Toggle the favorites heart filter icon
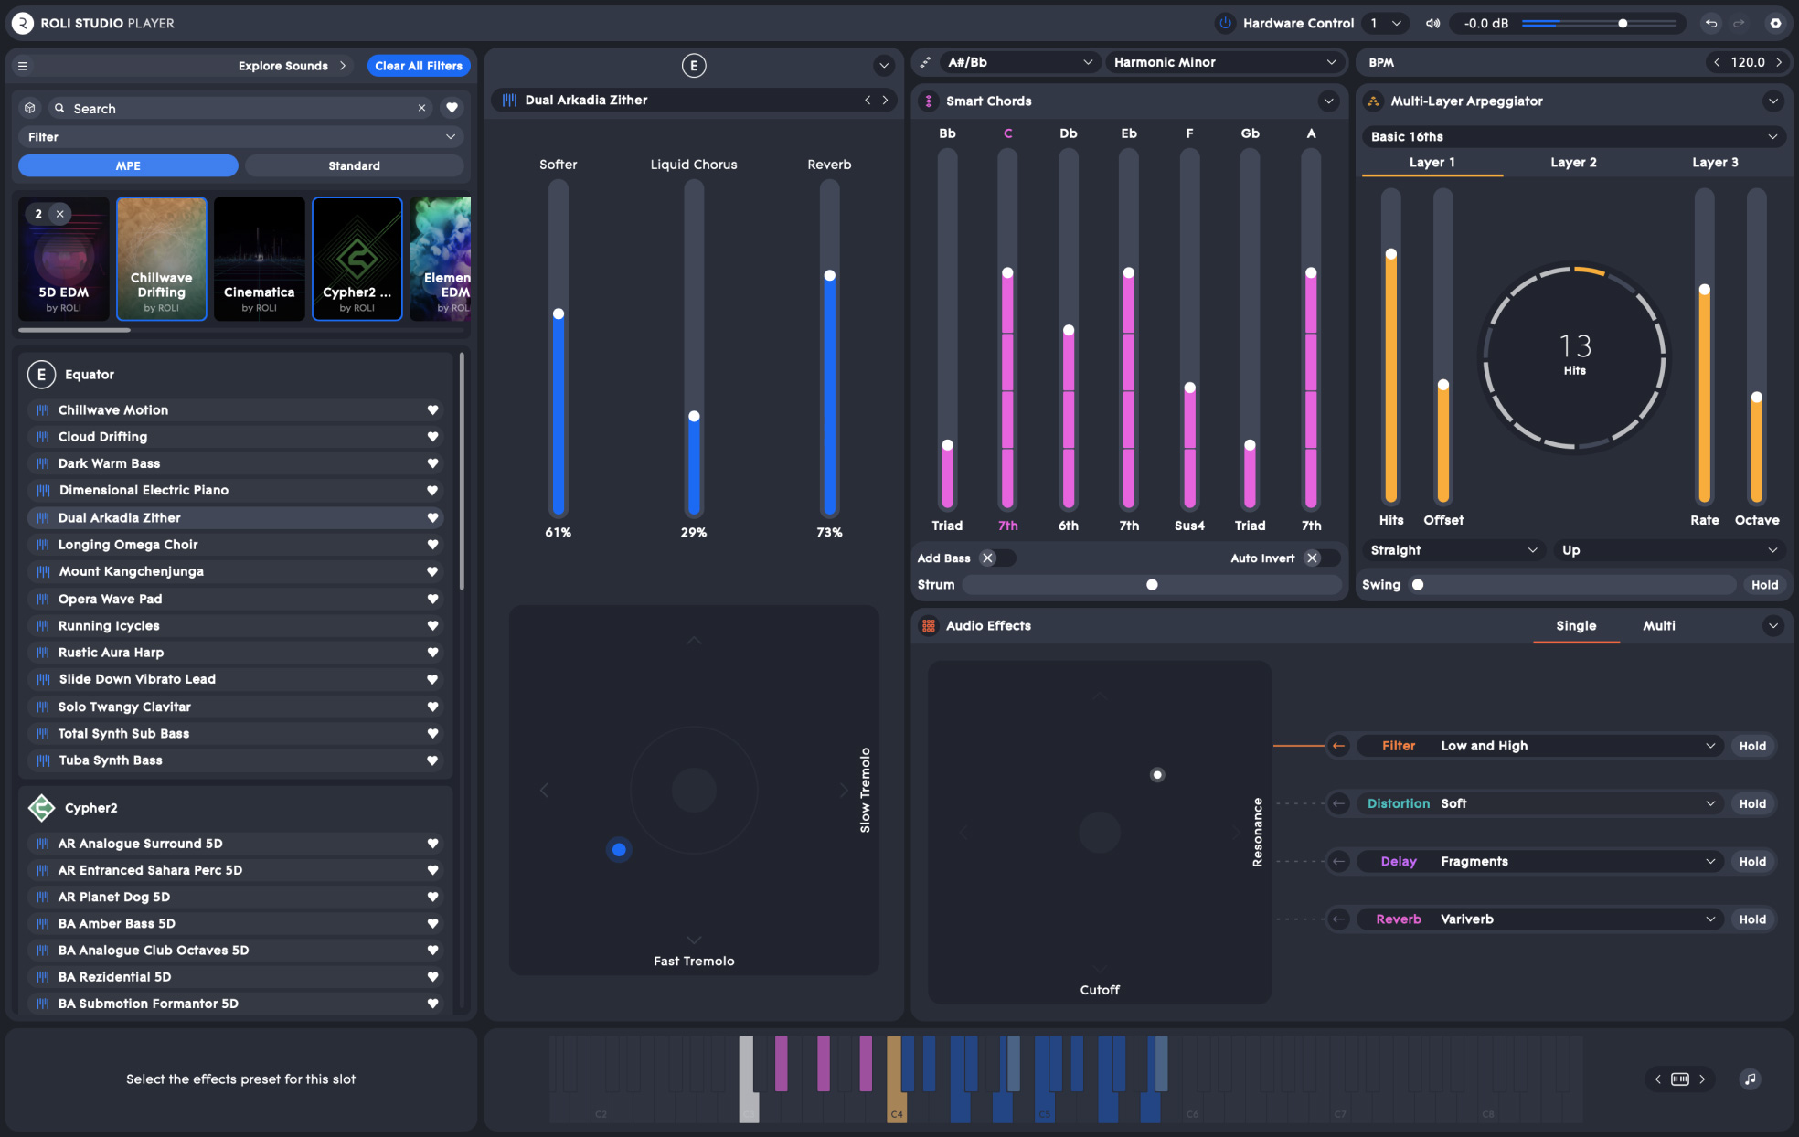Image resolution: width=1799 pixels, height=1137 pixels. [452, 108]
